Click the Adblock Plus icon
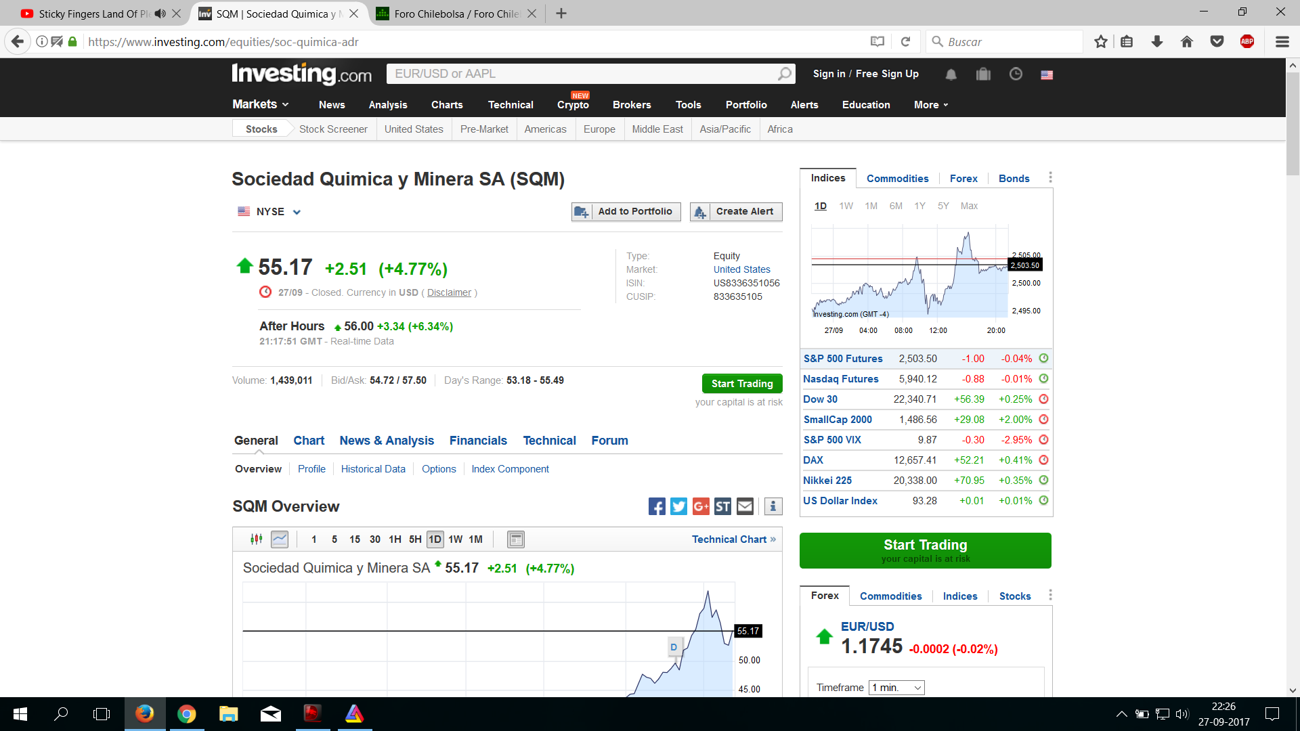 click(1247, 42)
